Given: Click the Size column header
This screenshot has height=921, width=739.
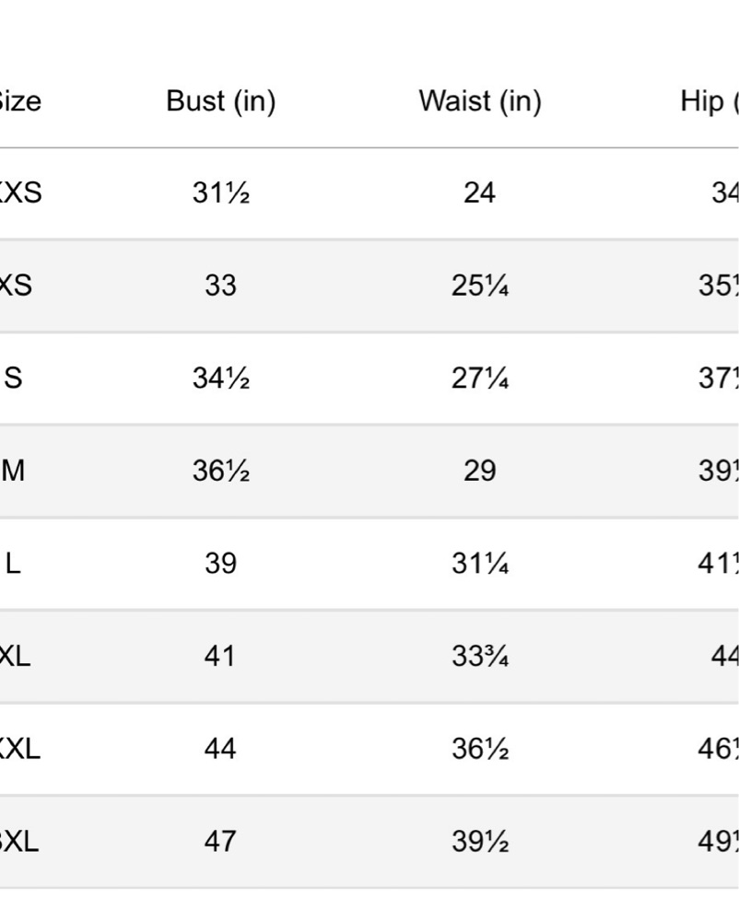Looking at the screenshot, I should click(19, 101).
